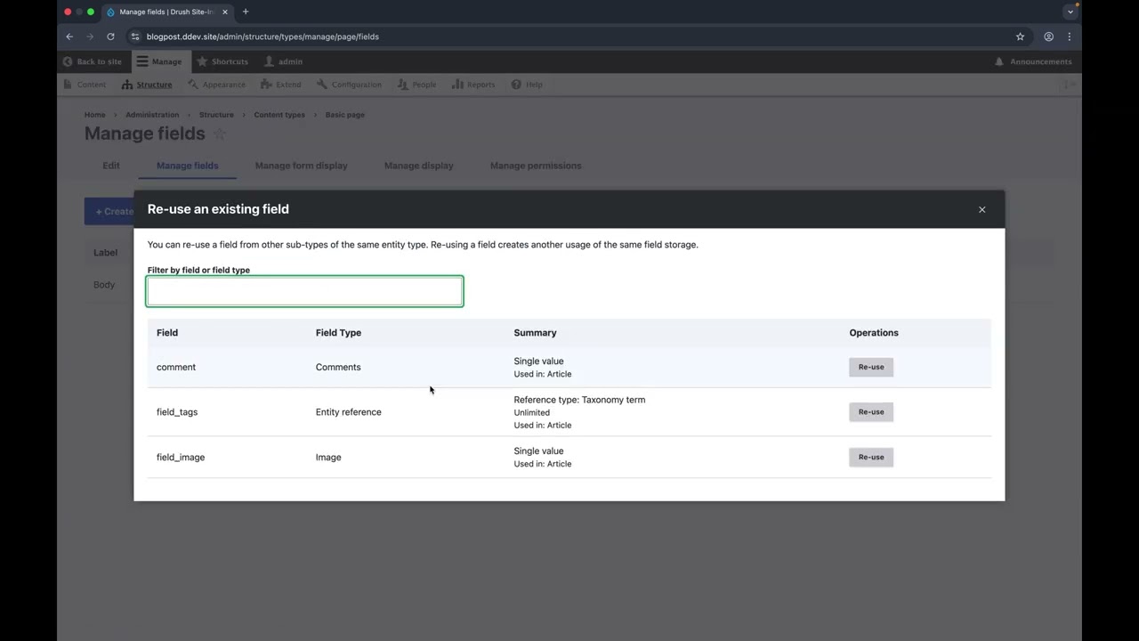Go to Structure breadcrumb
Image resolution: width=1139 pixels, height=641 pixels.
(216, 115)
